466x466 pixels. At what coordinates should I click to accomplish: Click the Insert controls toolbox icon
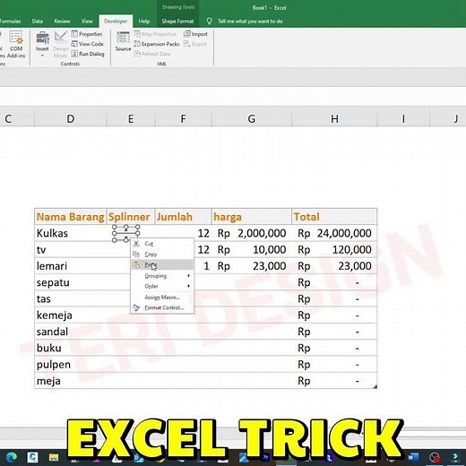pyautogui.click(x=42, y=39)
